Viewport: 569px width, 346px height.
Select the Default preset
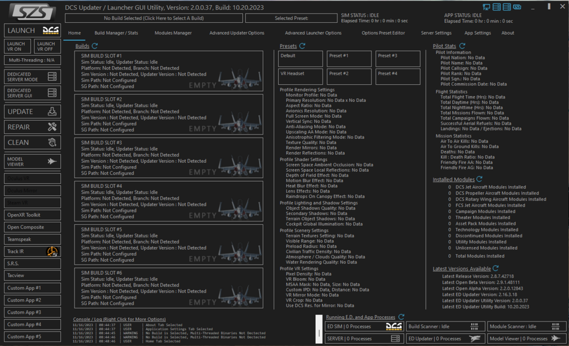pos(300,59)
